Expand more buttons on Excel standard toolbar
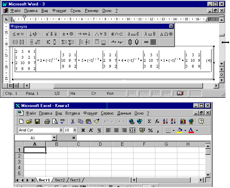This screenshot has width=230, height=188. click(x=208, y=119)
